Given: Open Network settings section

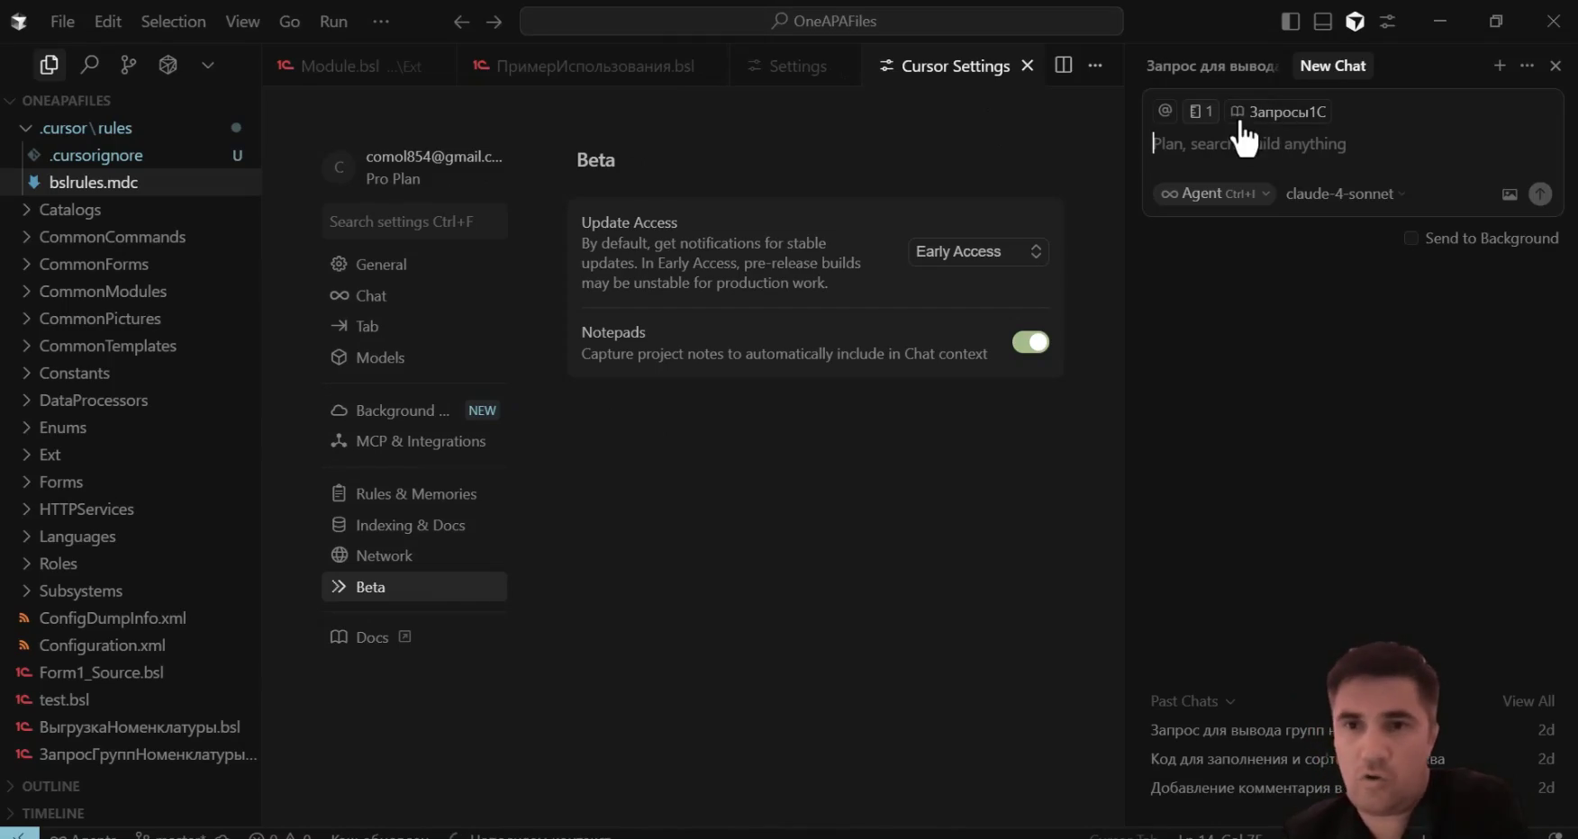Looking at the screenshot, I should click(414, 555).
